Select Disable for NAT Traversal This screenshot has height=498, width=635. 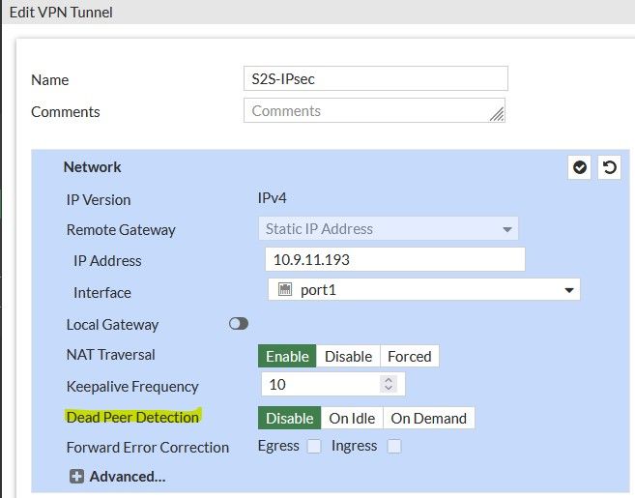tap(348, 356)
